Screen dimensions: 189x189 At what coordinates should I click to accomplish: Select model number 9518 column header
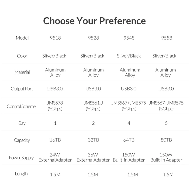tap(55, 38)
